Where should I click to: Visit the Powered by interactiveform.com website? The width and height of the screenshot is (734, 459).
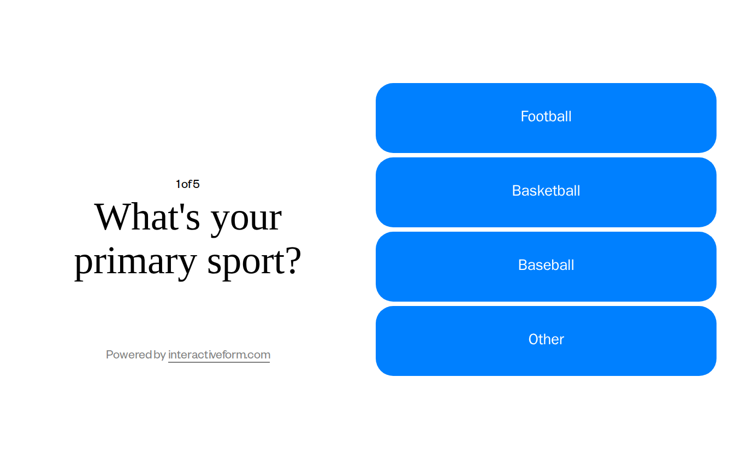click(218, 355)
